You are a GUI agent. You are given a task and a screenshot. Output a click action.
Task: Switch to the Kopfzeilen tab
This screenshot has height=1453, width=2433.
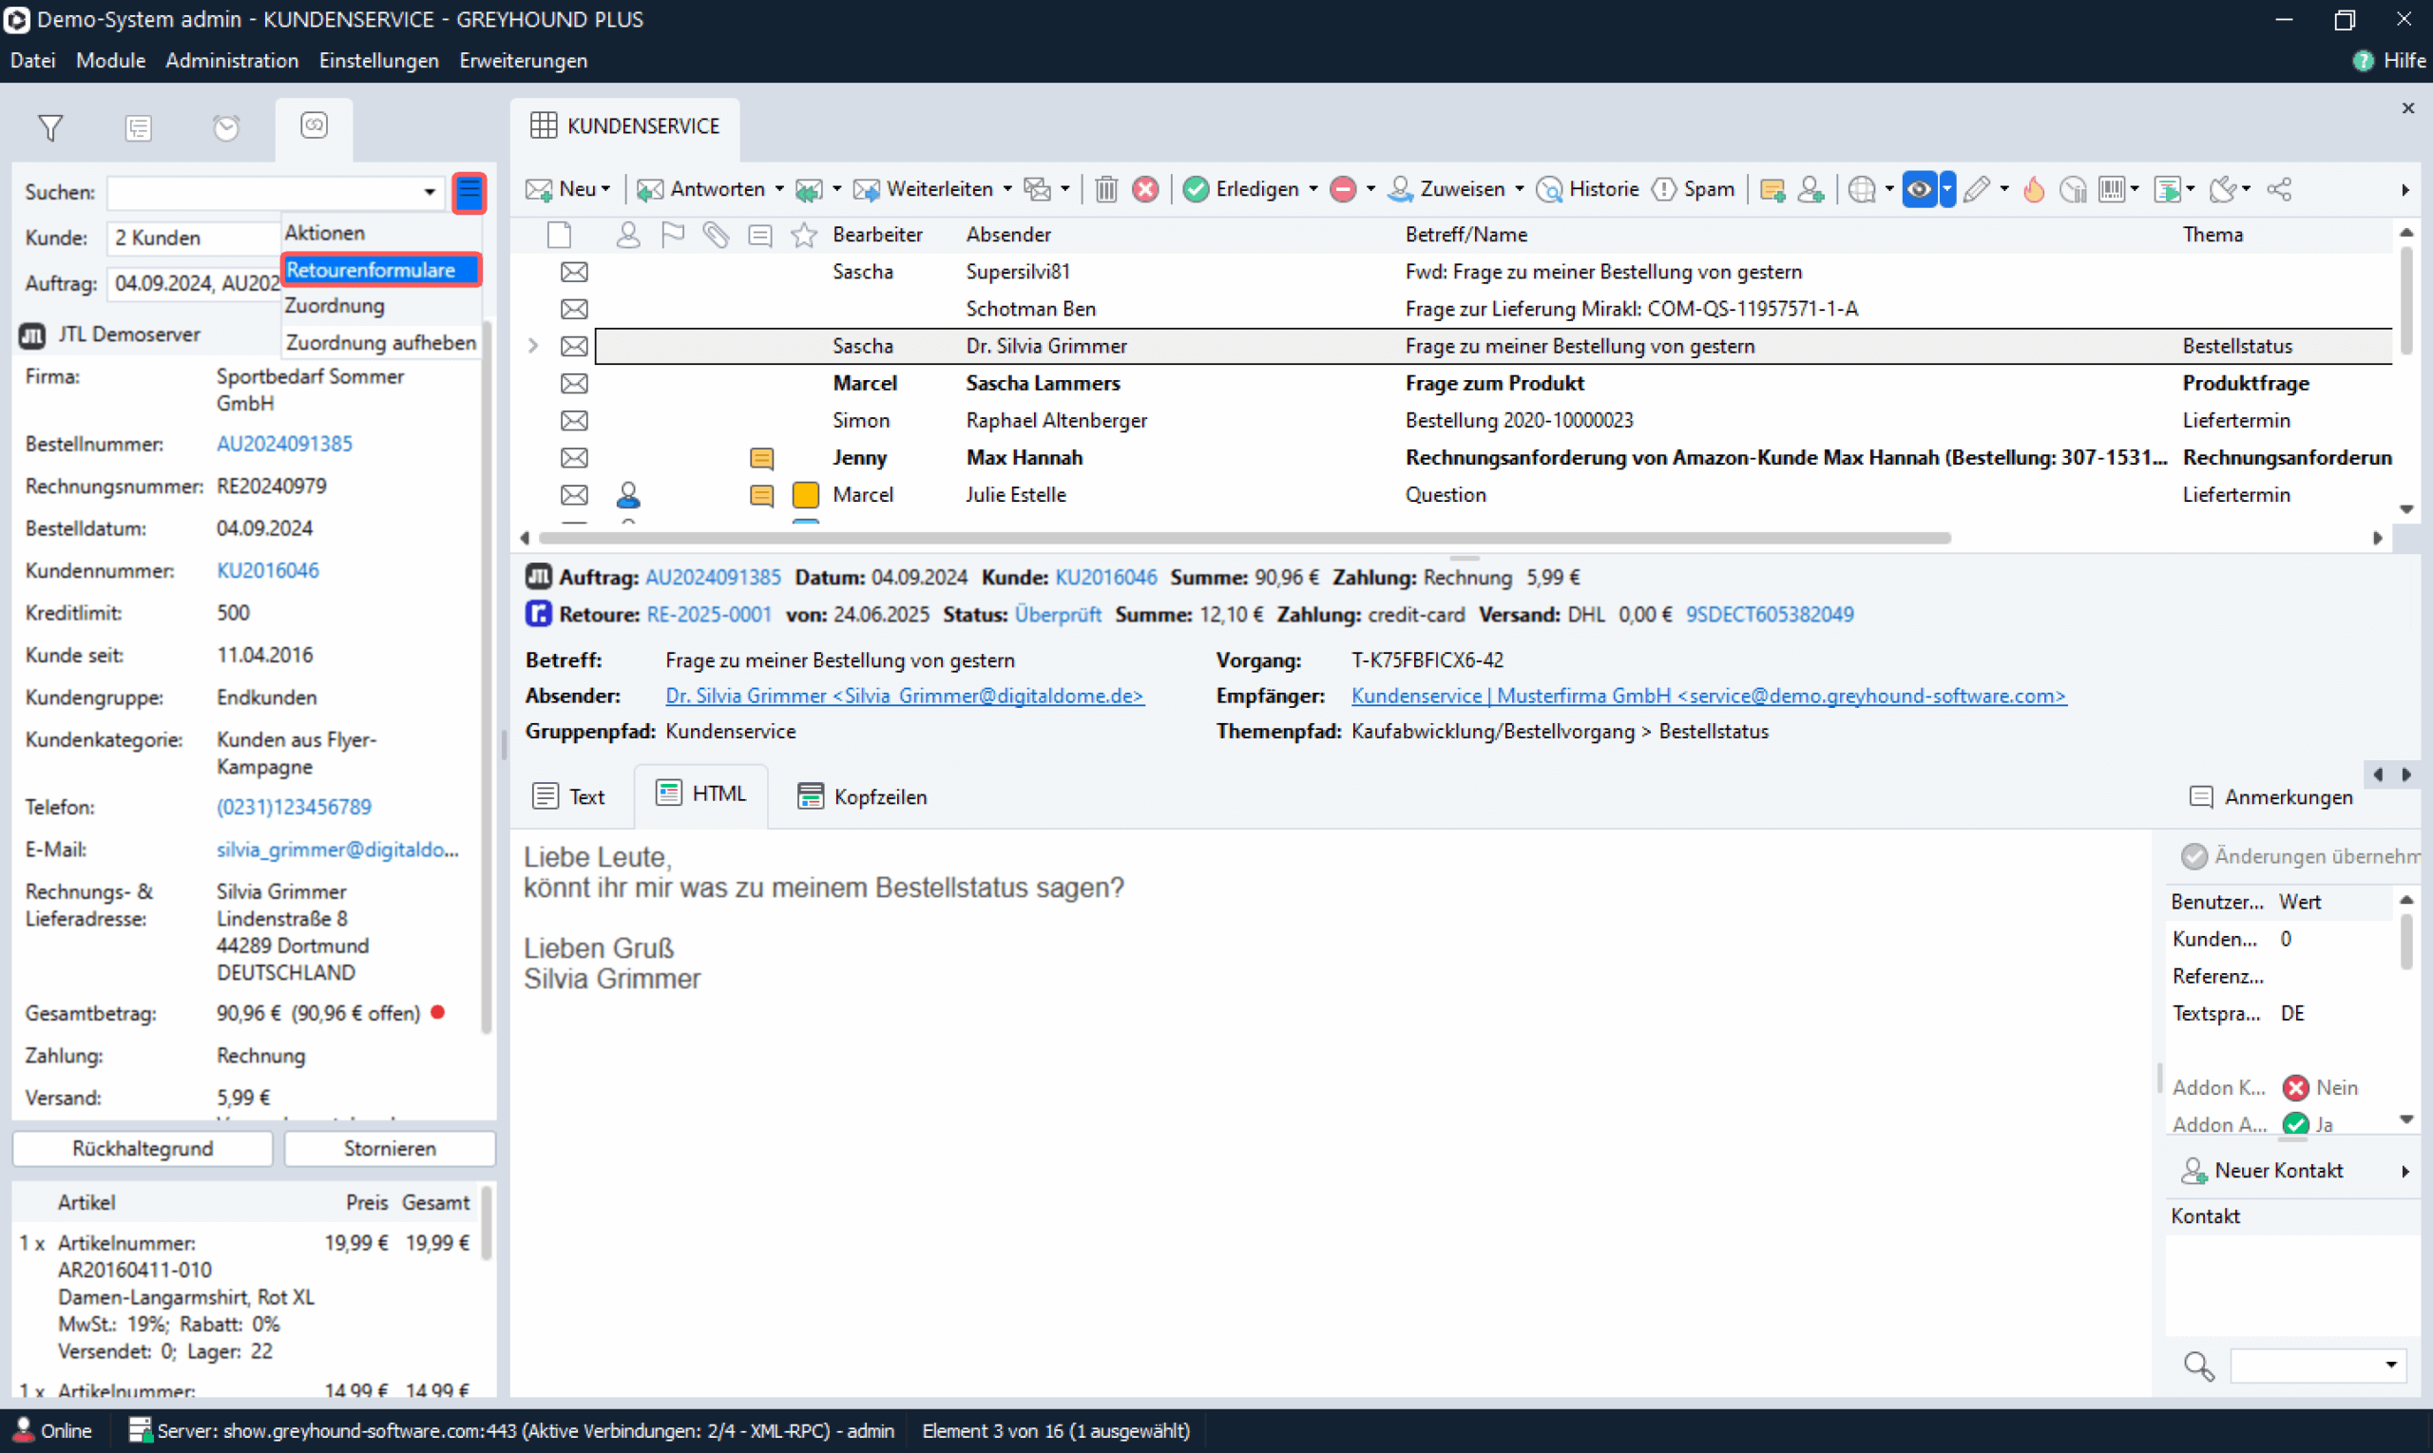tap(862, 797)
